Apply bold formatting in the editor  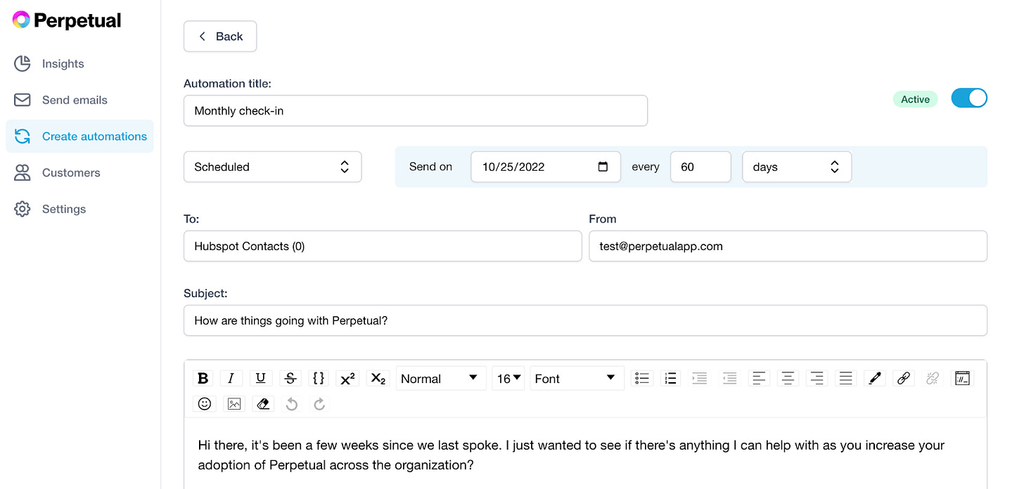tap(203, 379)
